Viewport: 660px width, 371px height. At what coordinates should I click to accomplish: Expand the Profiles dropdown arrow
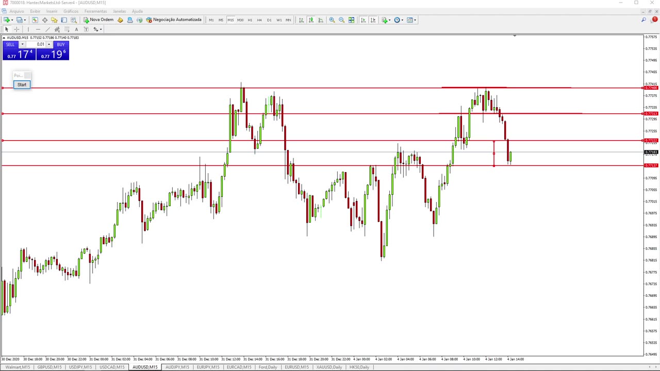(25, 20)
